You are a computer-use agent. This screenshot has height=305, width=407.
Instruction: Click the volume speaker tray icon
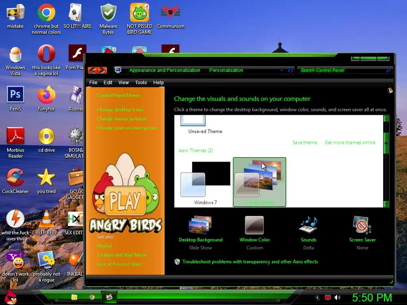point(337,297)
